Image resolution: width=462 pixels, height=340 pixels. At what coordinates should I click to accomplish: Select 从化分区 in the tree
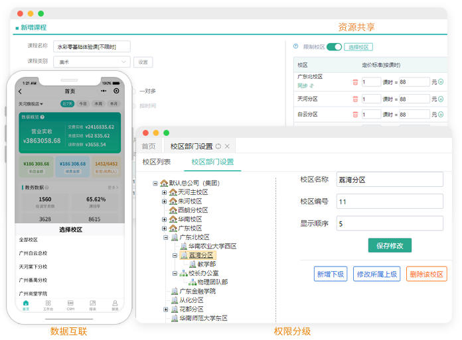pyautogui.click(x=192, y=300)
